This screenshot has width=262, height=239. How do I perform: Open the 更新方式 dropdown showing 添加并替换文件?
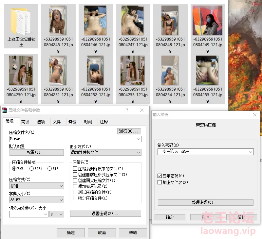[105, 152]
